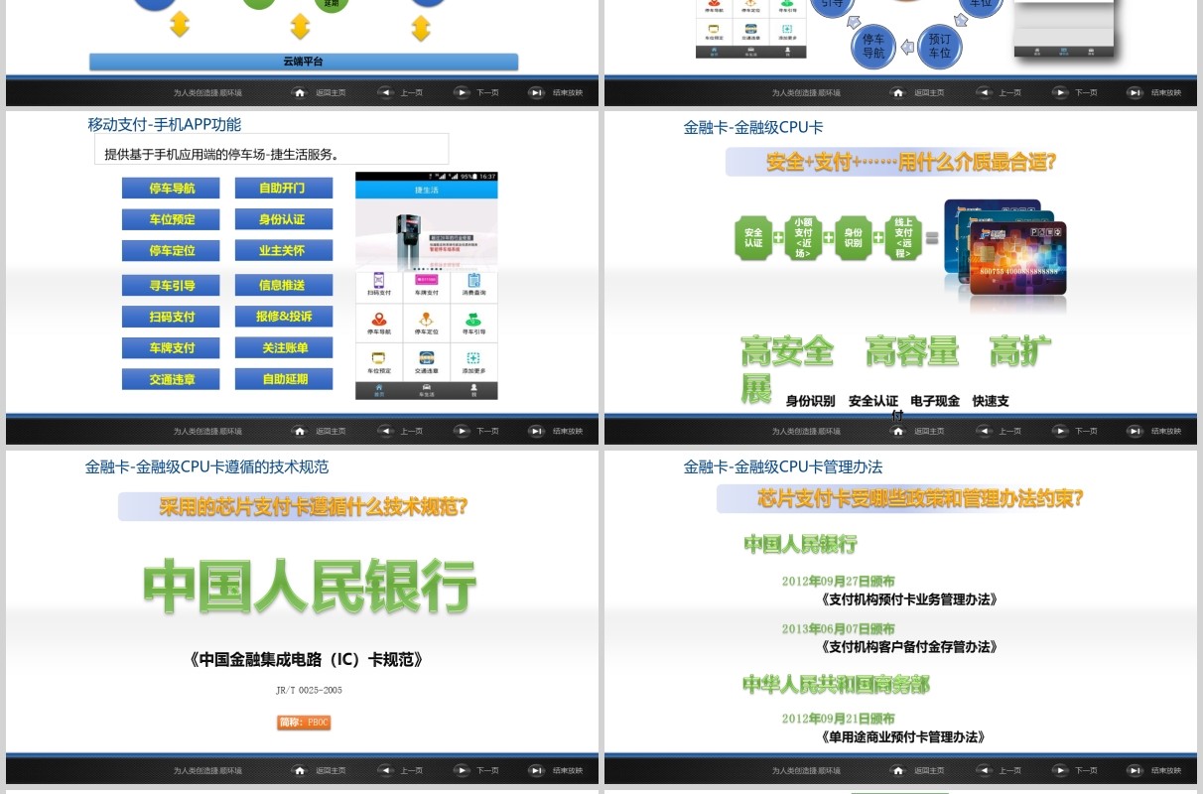This screenshot has height=794, width=1203.
Task: Tap 添加更多 icon in the 捷生活 phone screen
Action: 473,358
